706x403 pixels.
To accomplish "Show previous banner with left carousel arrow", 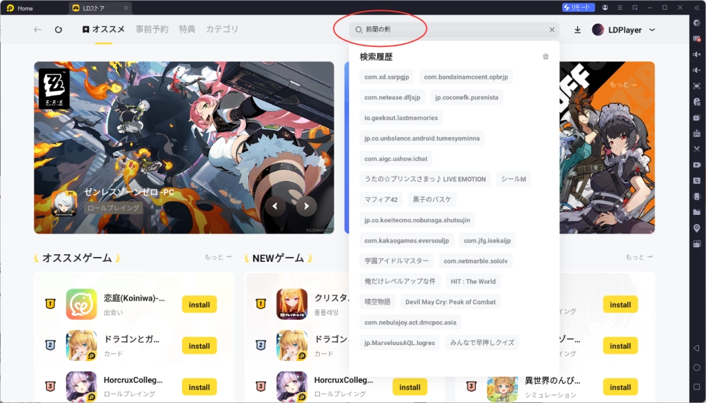I will pyautogui.click(x=275, y=205).
